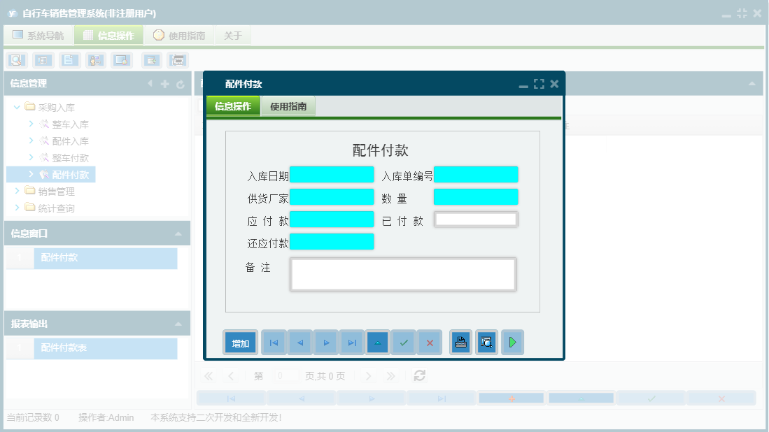769x432 pixels.
Task: Select the document icon in the top toolbar
Action: click(69, 60)
